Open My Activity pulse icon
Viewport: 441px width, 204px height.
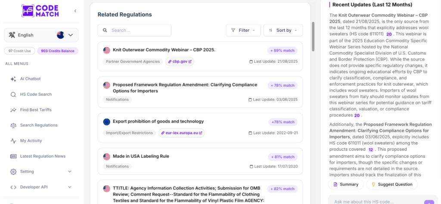coord(13,141)
